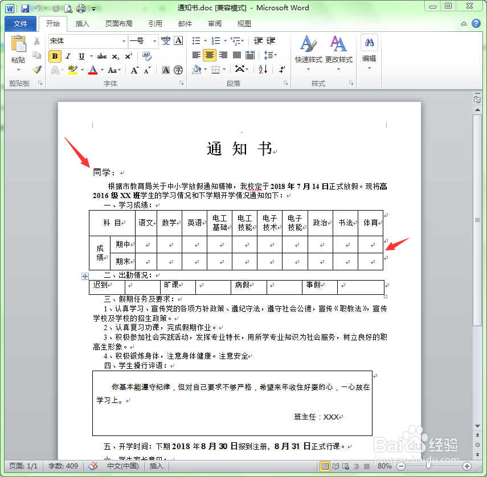Click the Increase Indent icon

(x=271, y=40)
